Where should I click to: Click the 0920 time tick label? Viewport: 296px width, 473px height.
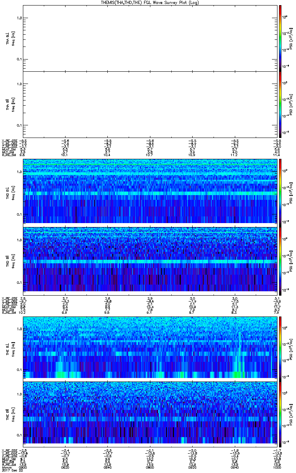(192, 467)
